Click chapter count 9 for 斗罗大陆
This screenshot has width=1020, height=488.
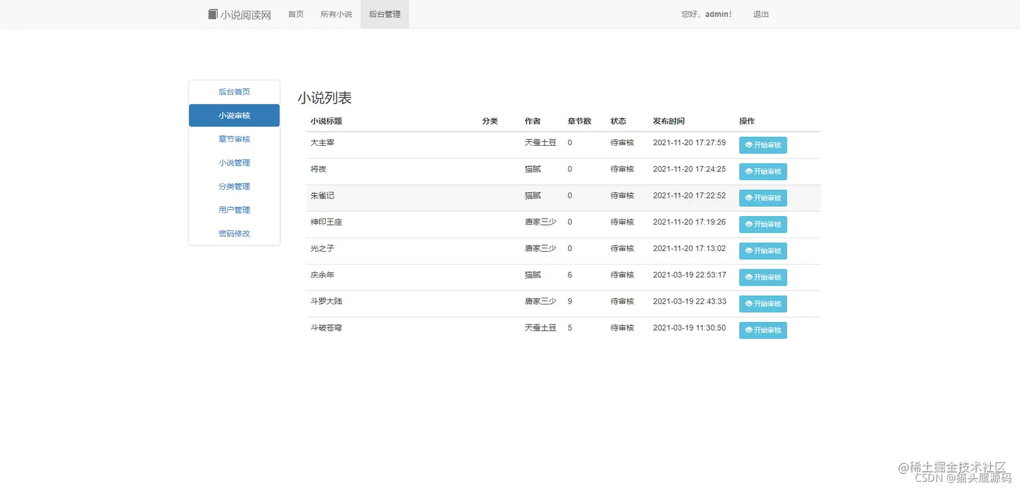(570, 301)
